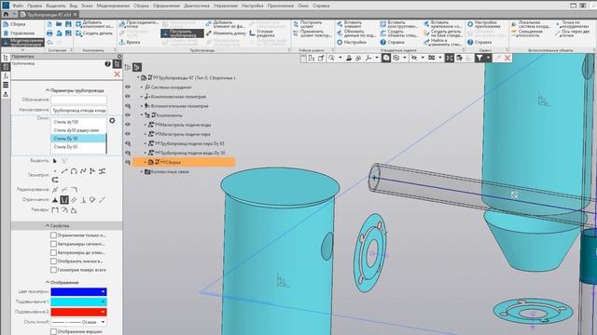The image size is (597, 335).
Task: Click the print icon in ribbon
Action: click(x=49, y=33)
